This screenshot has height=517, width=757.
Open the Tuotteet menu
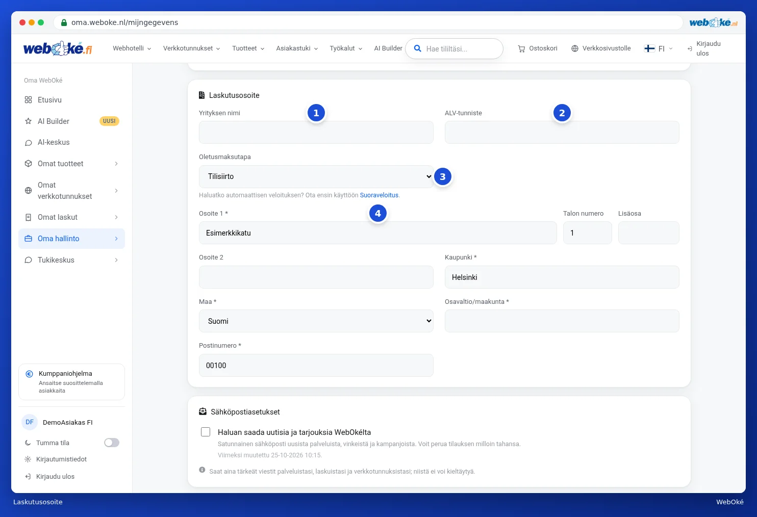coord(248,48)
